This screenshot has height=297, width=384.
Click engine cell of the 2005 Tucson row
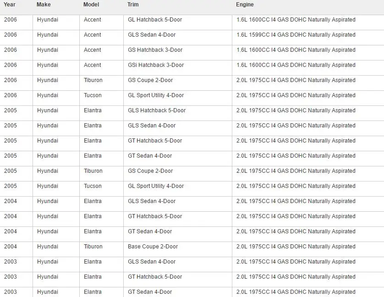pos(296,186)
